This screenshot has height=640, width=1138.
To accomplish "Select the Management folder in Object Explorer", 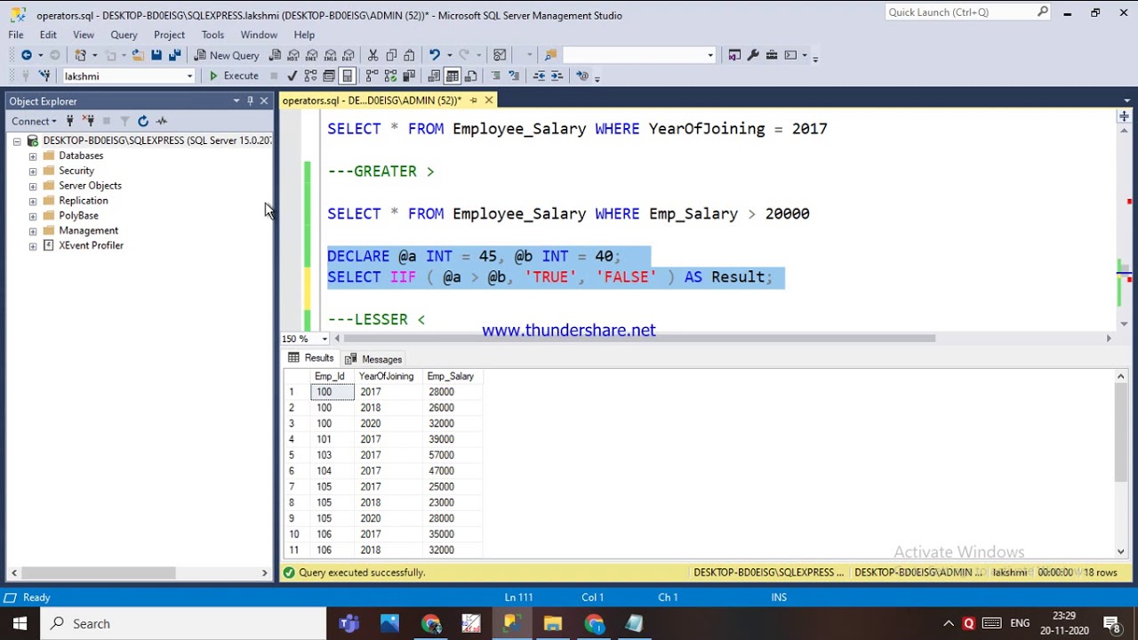I will [x=88, y=230].
